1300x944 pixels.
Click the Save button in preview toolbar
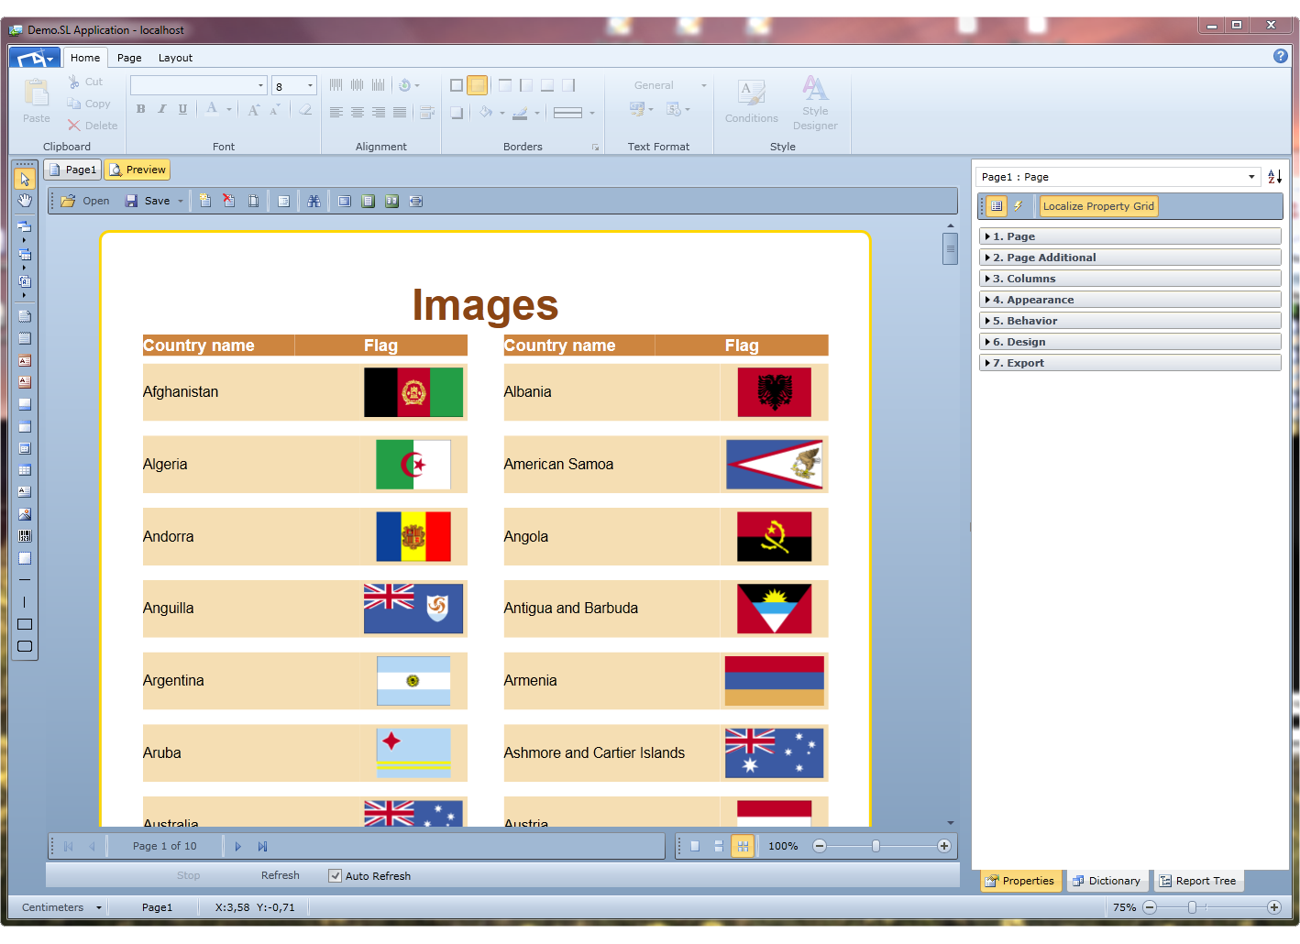click(x=149, y=201)
